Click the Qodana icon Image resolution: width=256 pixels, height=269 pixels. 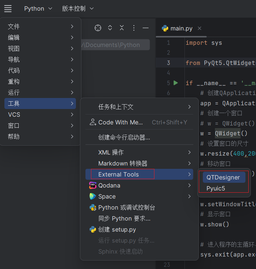tap(93, 185)
